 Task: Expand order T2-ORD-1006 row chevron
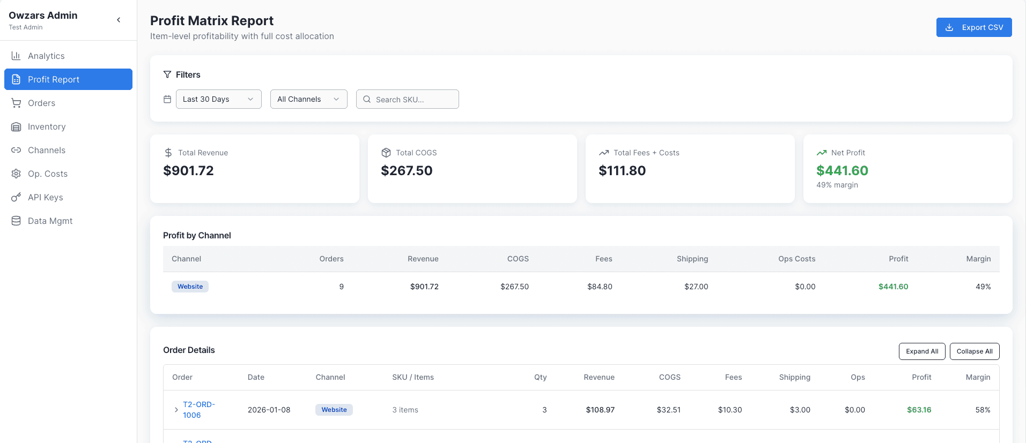pyautogui.click(x=176, y=410)
